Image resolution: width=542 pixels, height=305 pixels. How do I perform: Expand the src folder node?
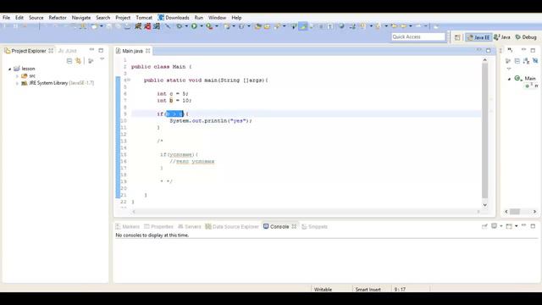(17, 75)
